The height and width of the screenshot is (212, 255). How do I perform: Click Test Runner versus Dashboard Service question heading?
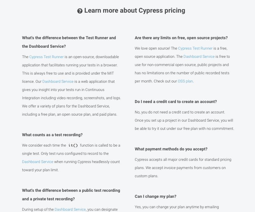[x=69, y=42]
